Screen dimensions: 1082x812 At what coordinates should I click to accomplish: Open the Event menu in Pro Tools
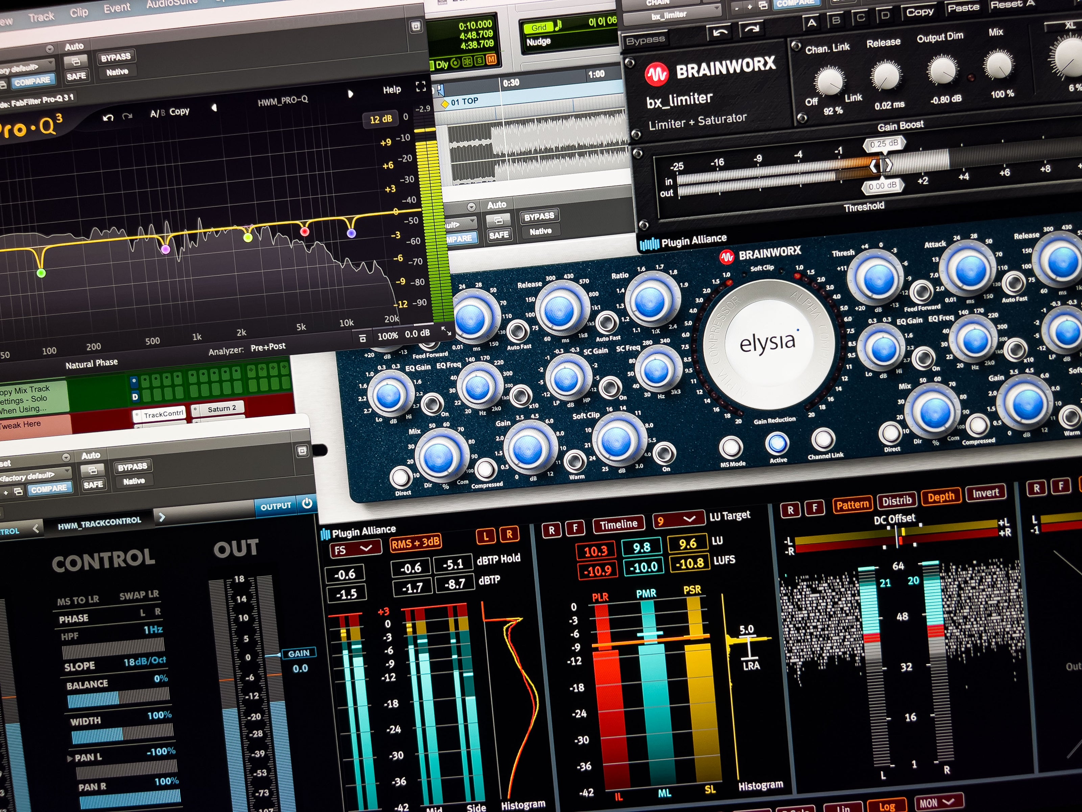[x=117, y=7]
